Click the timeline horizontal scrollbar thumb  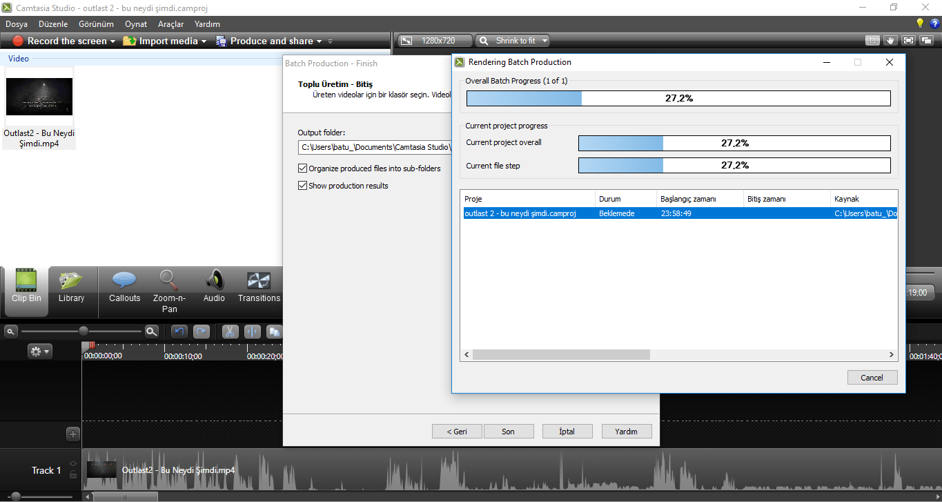click(x=125, y=496)
